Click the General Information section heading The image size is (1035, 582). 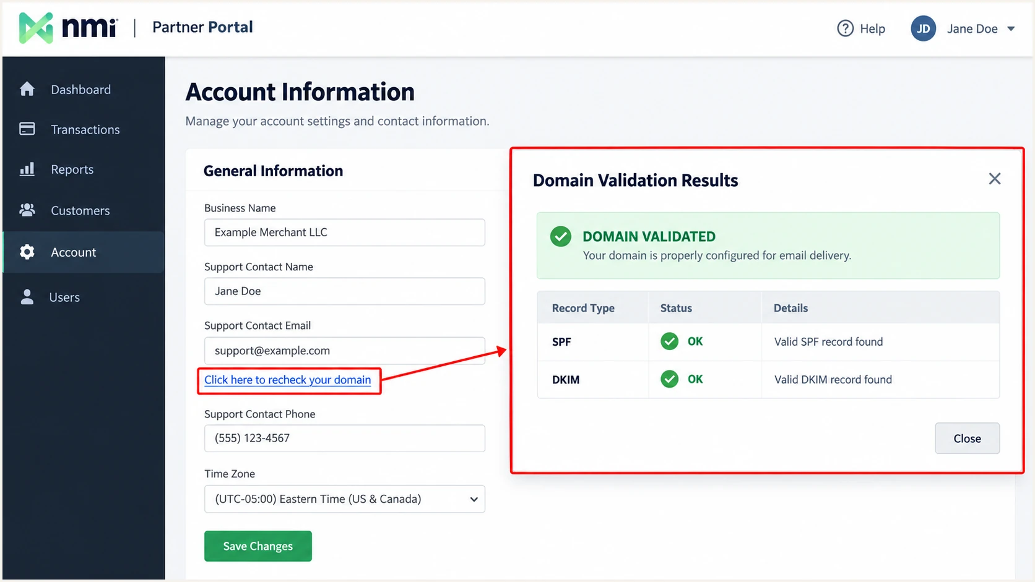point(273,171)
